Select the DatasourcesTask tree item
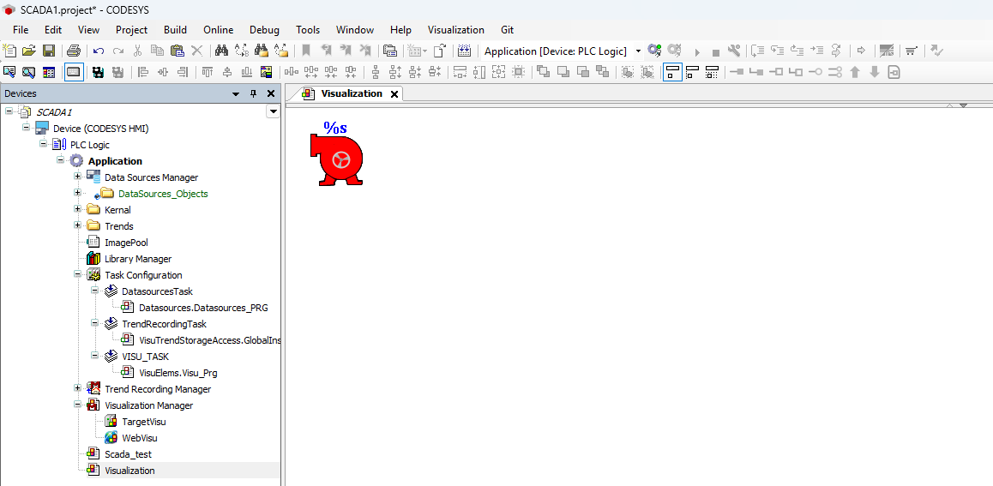 point(157,291)
